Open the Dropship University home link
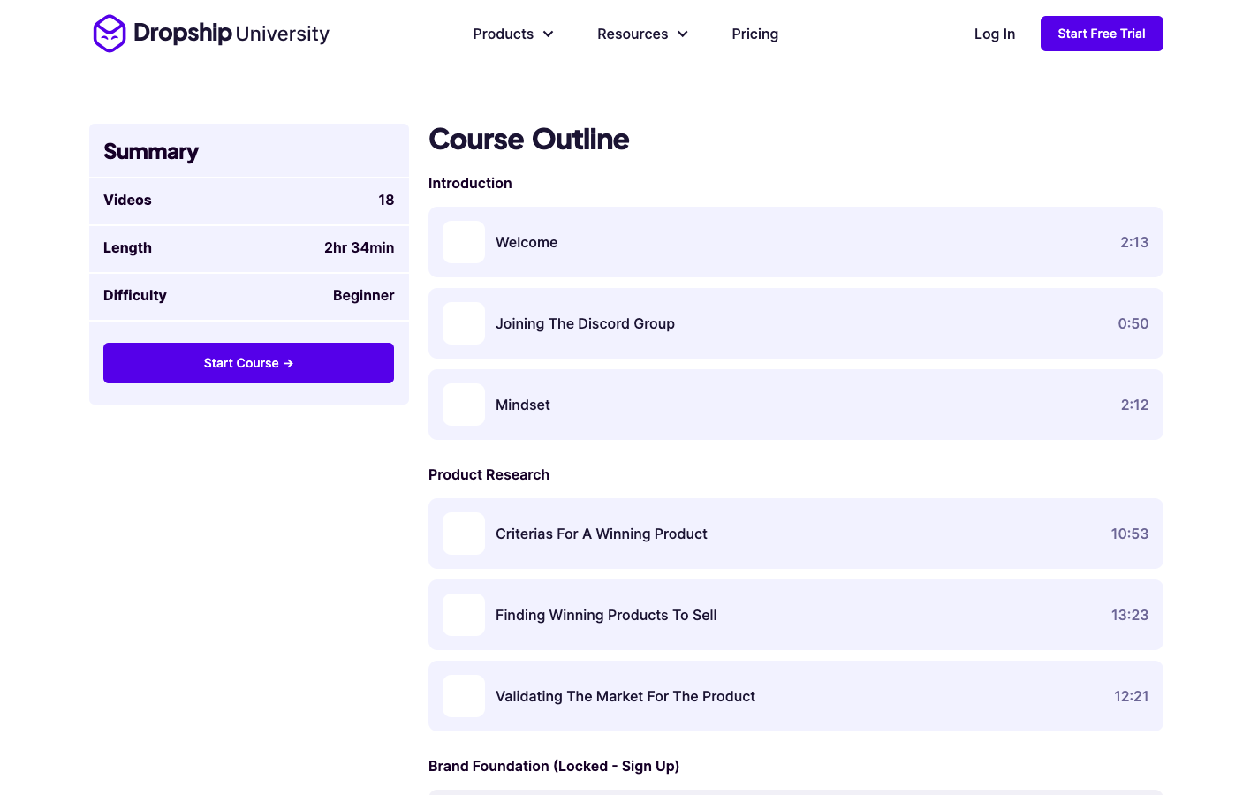This screenshot has width=1258, height=795. tap(211, 34)
